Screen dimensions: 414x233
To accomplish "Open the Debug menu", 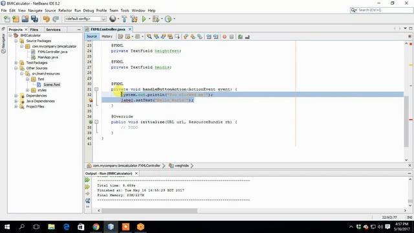I will (x=89, y=10).
